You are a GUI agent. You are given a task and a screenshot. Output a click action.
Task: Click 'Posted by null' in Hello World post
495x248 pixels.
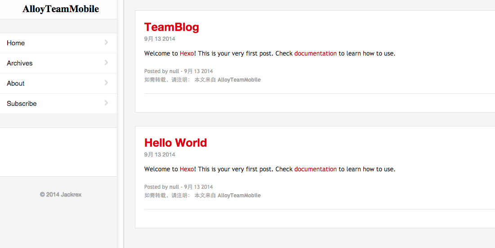[161, 187]
